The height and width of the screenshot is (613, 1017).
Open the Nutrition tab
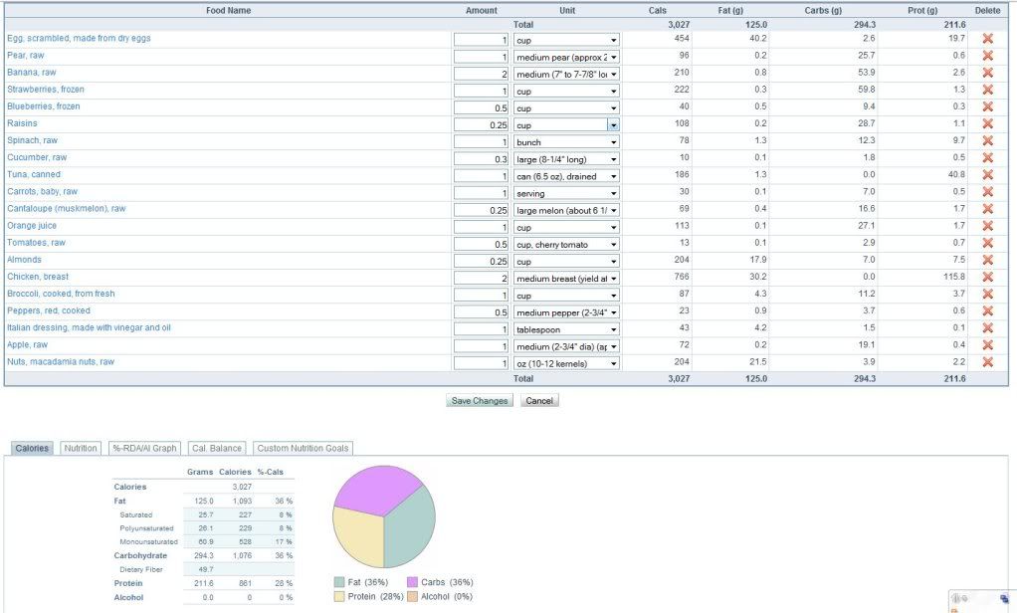point(81,448)
